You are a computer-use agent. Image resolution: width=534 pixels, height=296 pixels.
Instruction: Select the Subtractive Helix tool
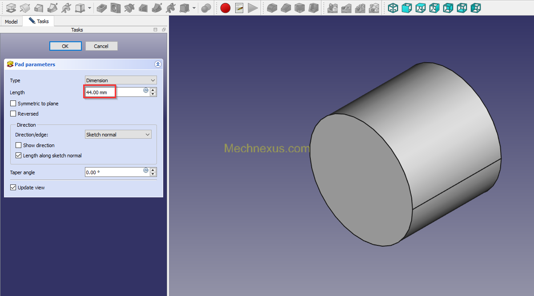coord(171,8)
